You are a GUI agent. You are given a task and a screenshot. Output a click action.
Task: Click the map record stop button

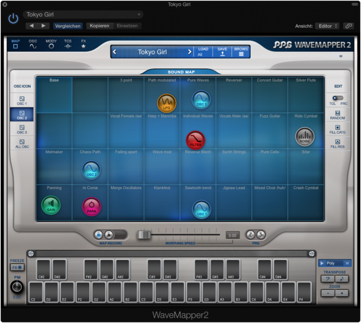(98, 235)
